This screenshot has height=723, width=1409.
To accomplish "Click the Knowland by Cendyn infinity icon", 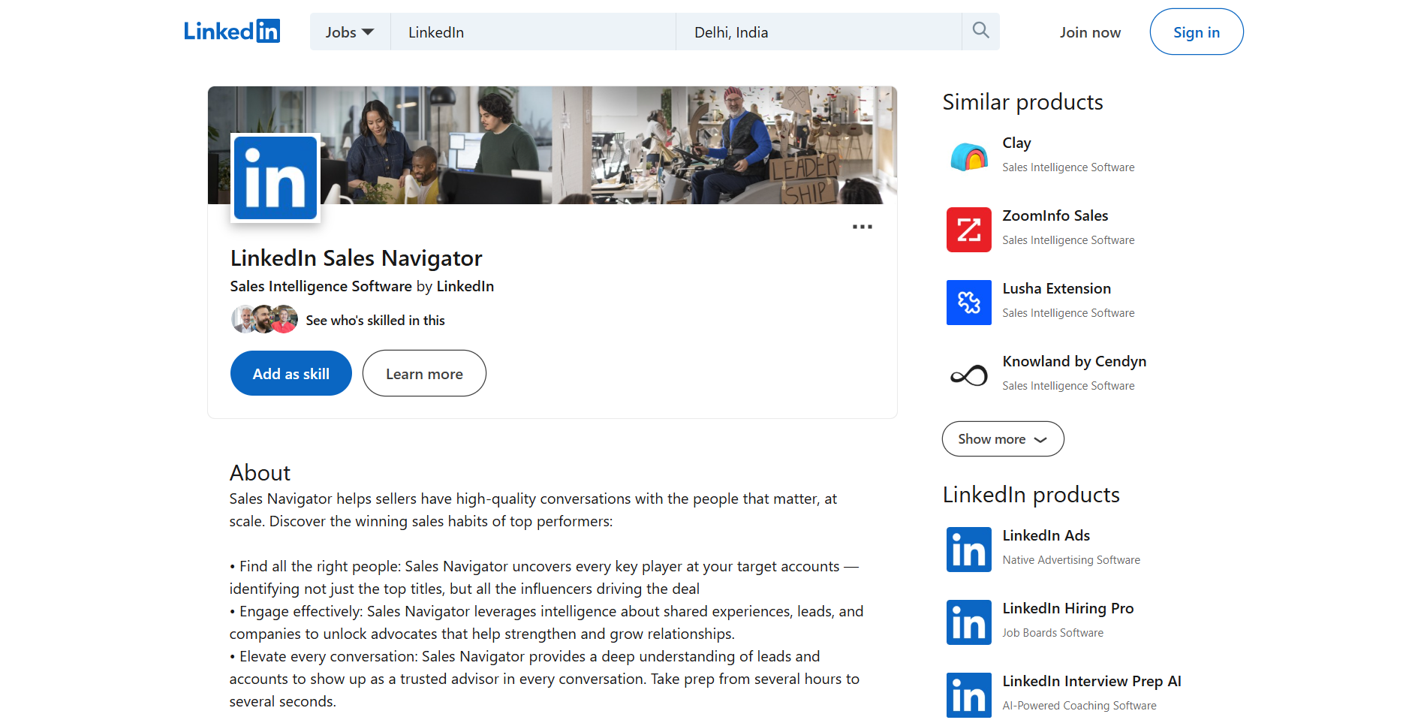I will (x=968, y=375).
